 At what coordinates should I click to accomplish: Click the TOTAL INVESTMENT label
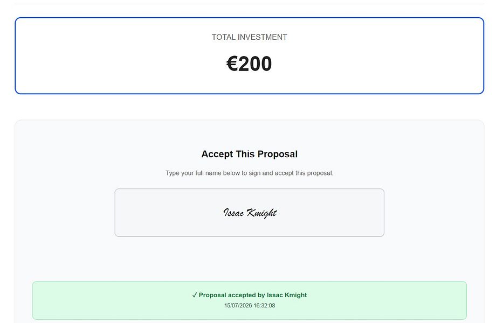[249, 37]
